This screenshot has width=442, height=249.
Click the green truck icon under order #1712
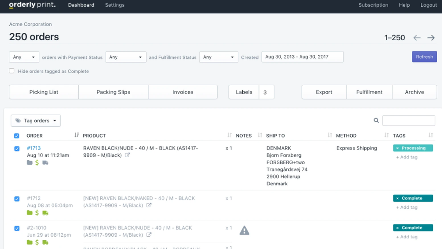46,213
